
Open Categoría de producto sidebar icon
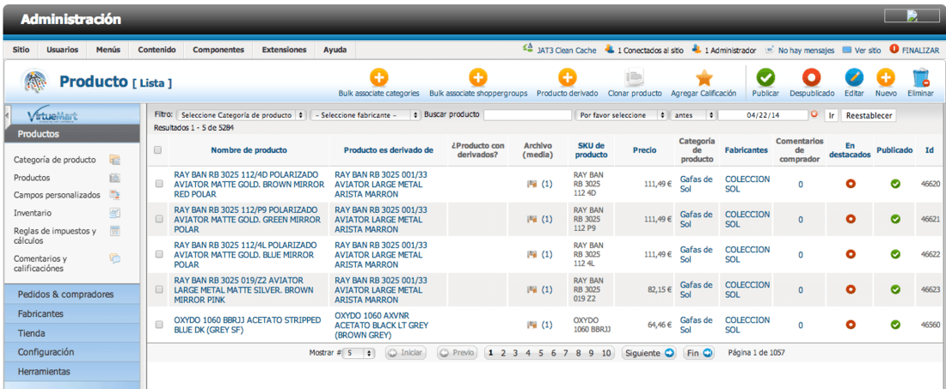tap(114, 160)
